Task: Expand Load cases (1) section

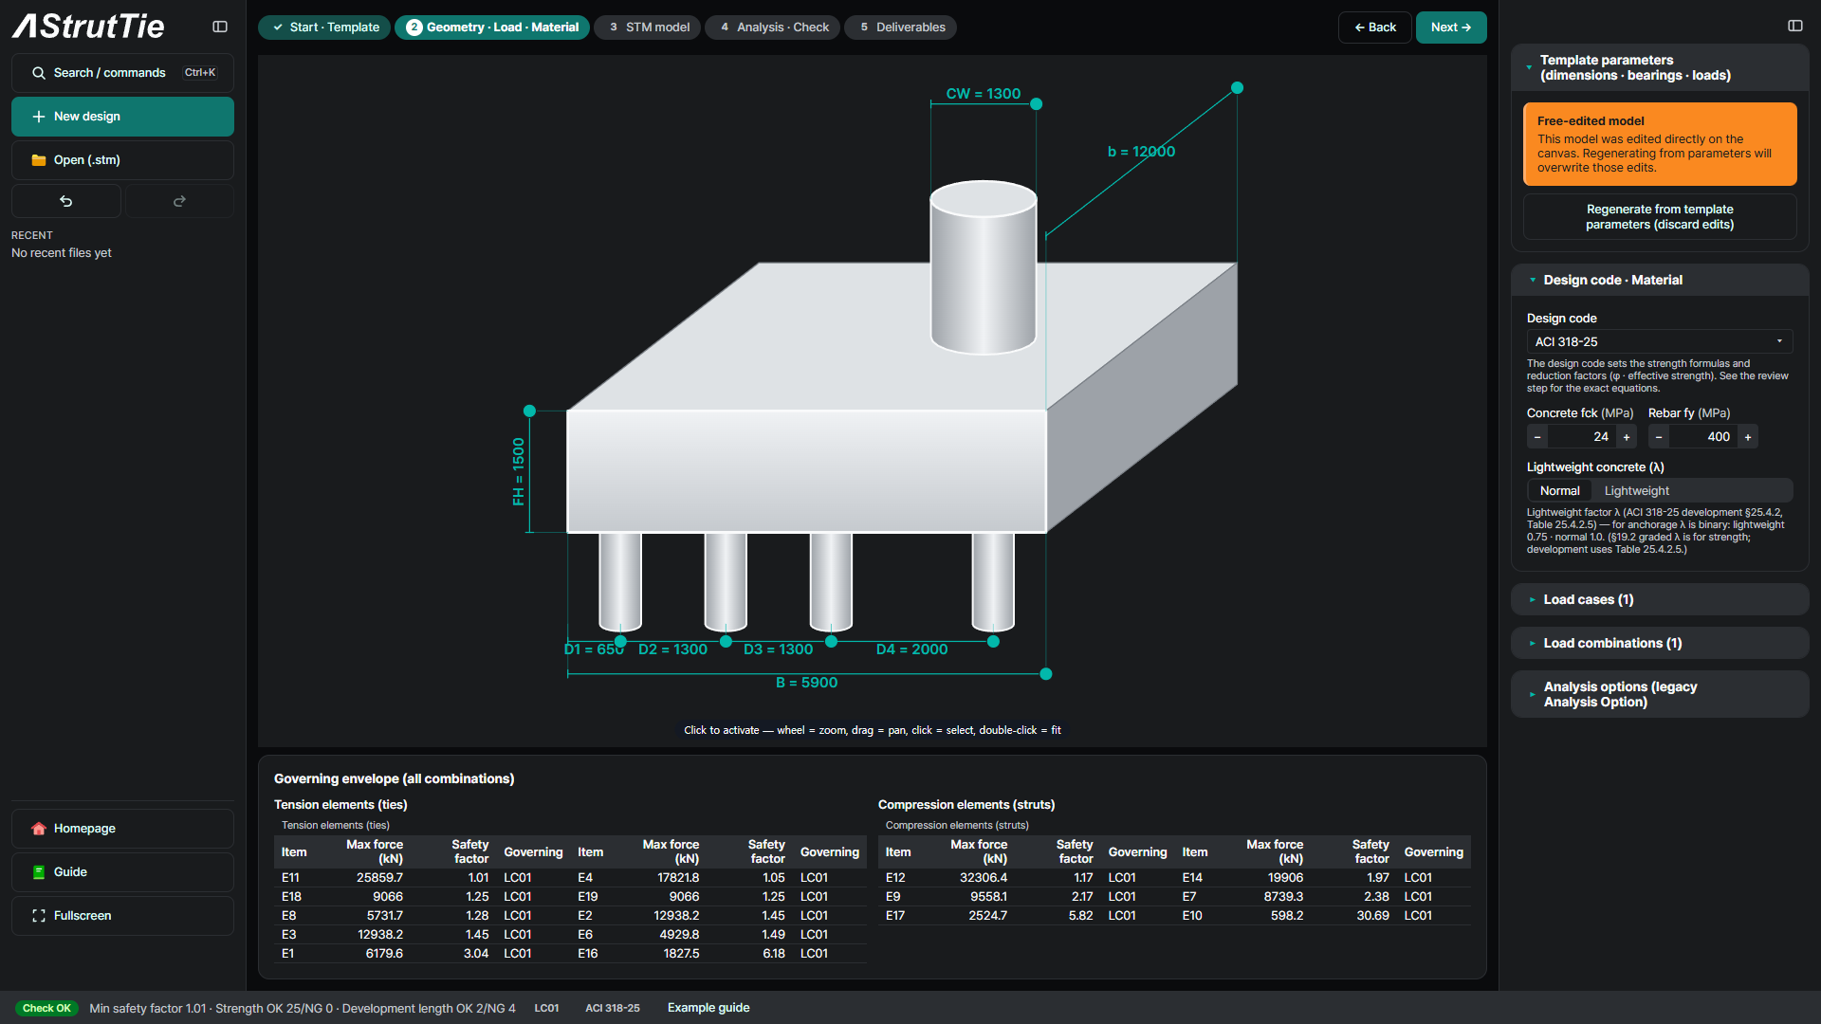Action: click(x=1659, y=599)
